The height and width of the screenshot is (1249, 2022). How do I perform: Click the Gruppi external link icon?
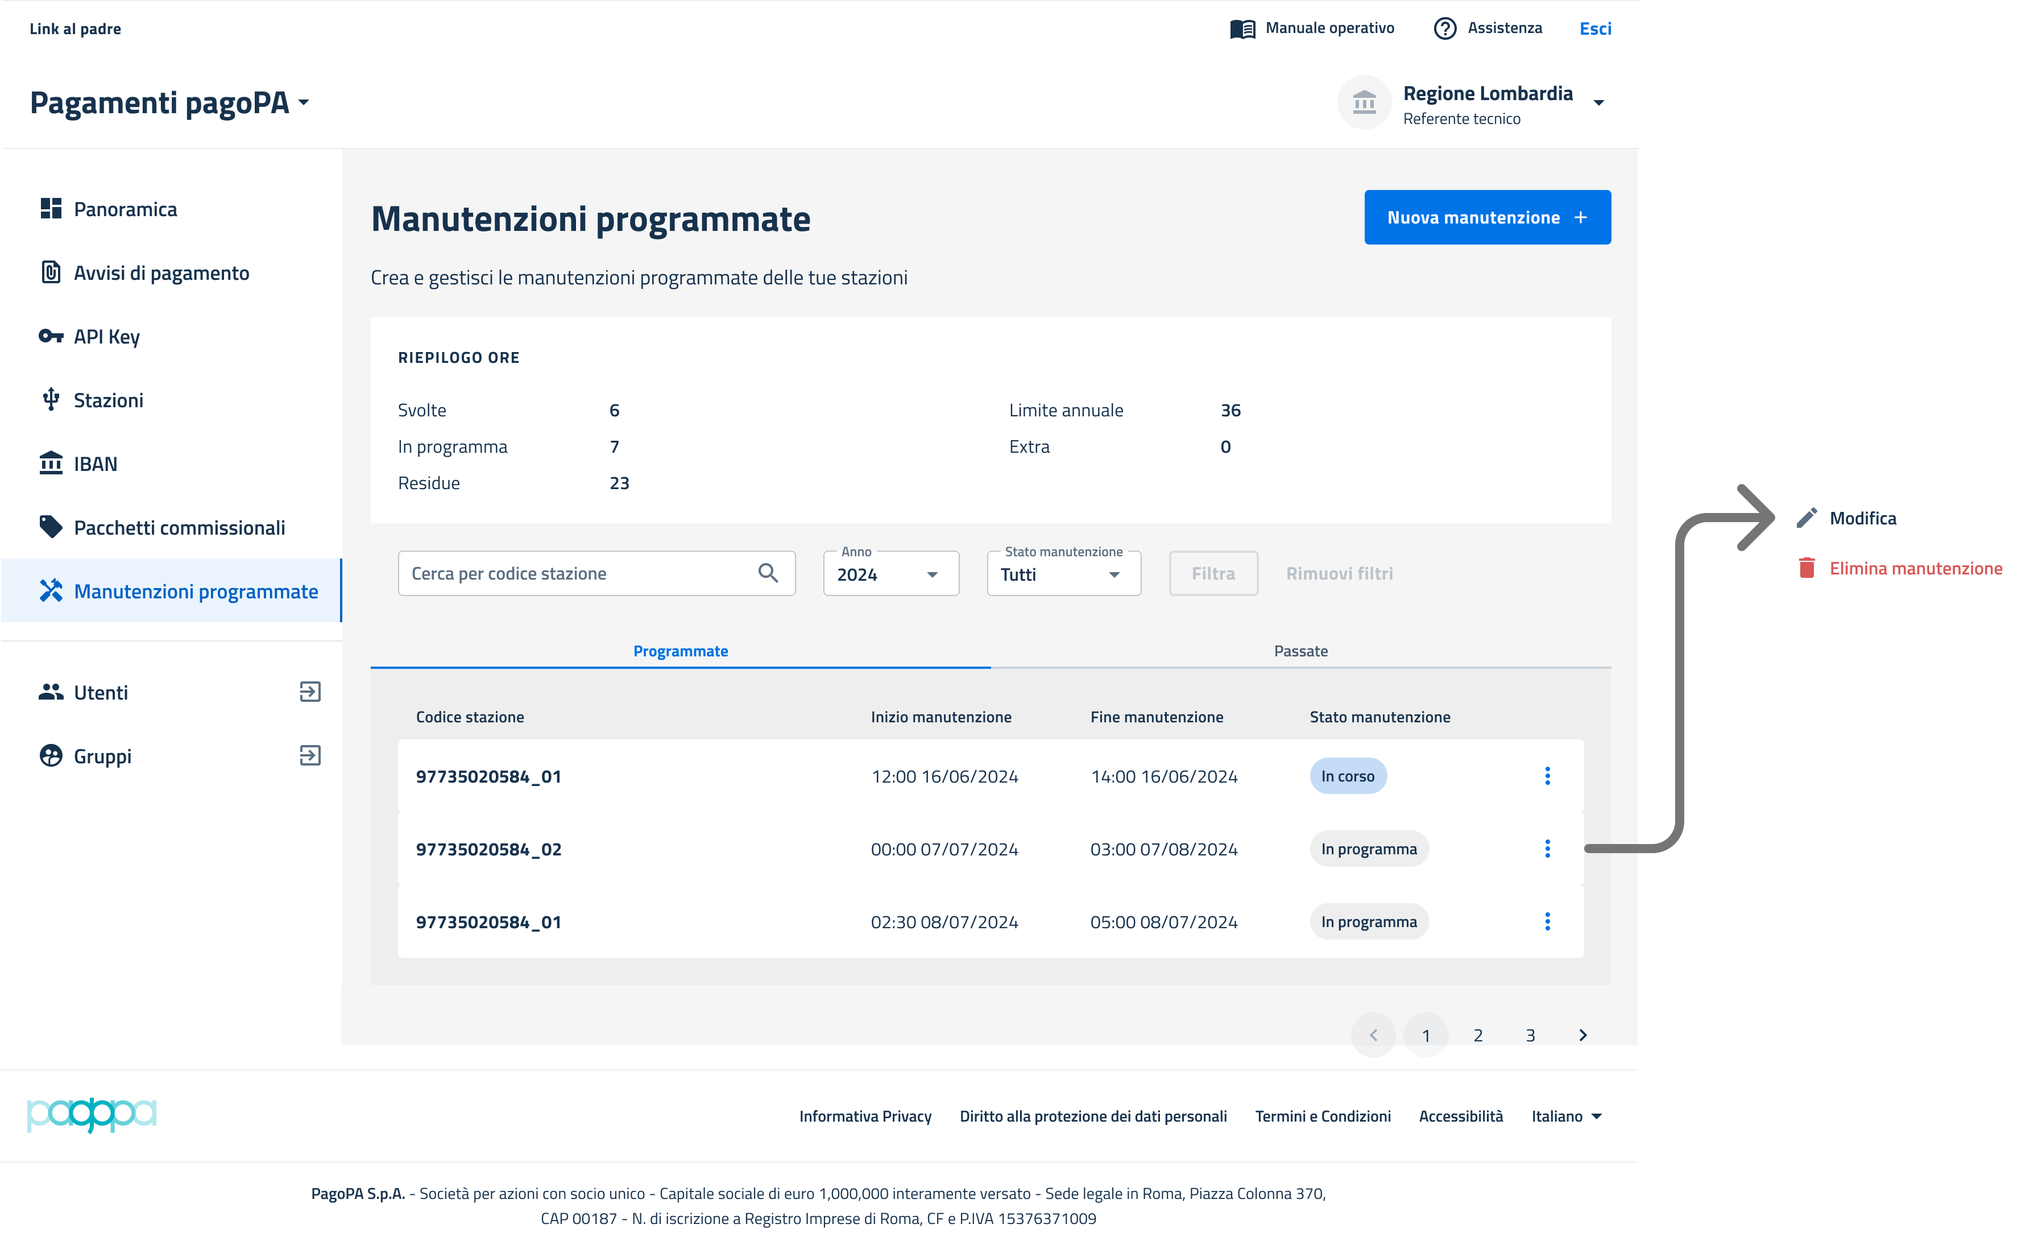tap(310, 756)
